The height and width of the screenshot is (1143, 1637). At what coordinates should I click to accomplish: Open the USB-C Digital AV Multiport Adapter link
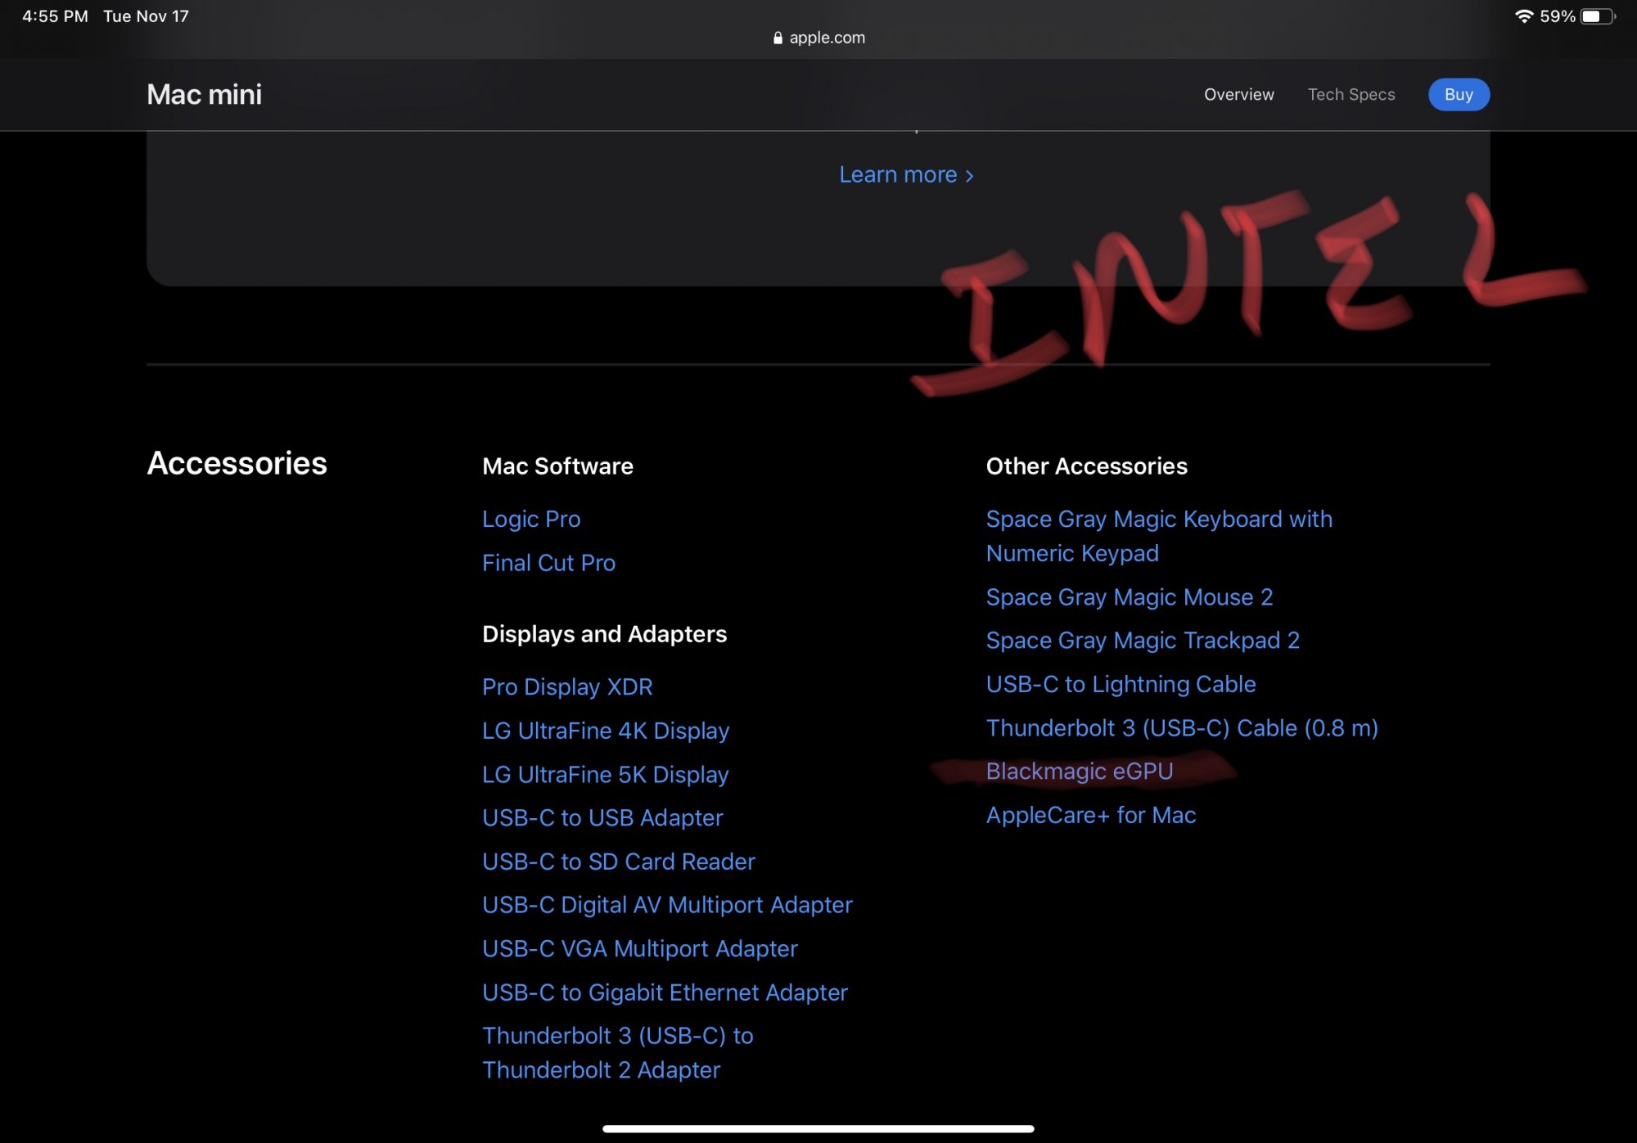pos(667,905)
